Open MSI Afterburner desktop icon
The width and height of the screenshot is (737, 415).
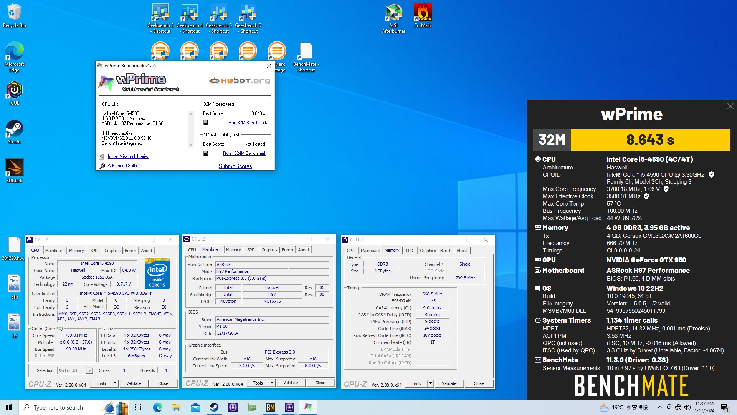[393, 18]
